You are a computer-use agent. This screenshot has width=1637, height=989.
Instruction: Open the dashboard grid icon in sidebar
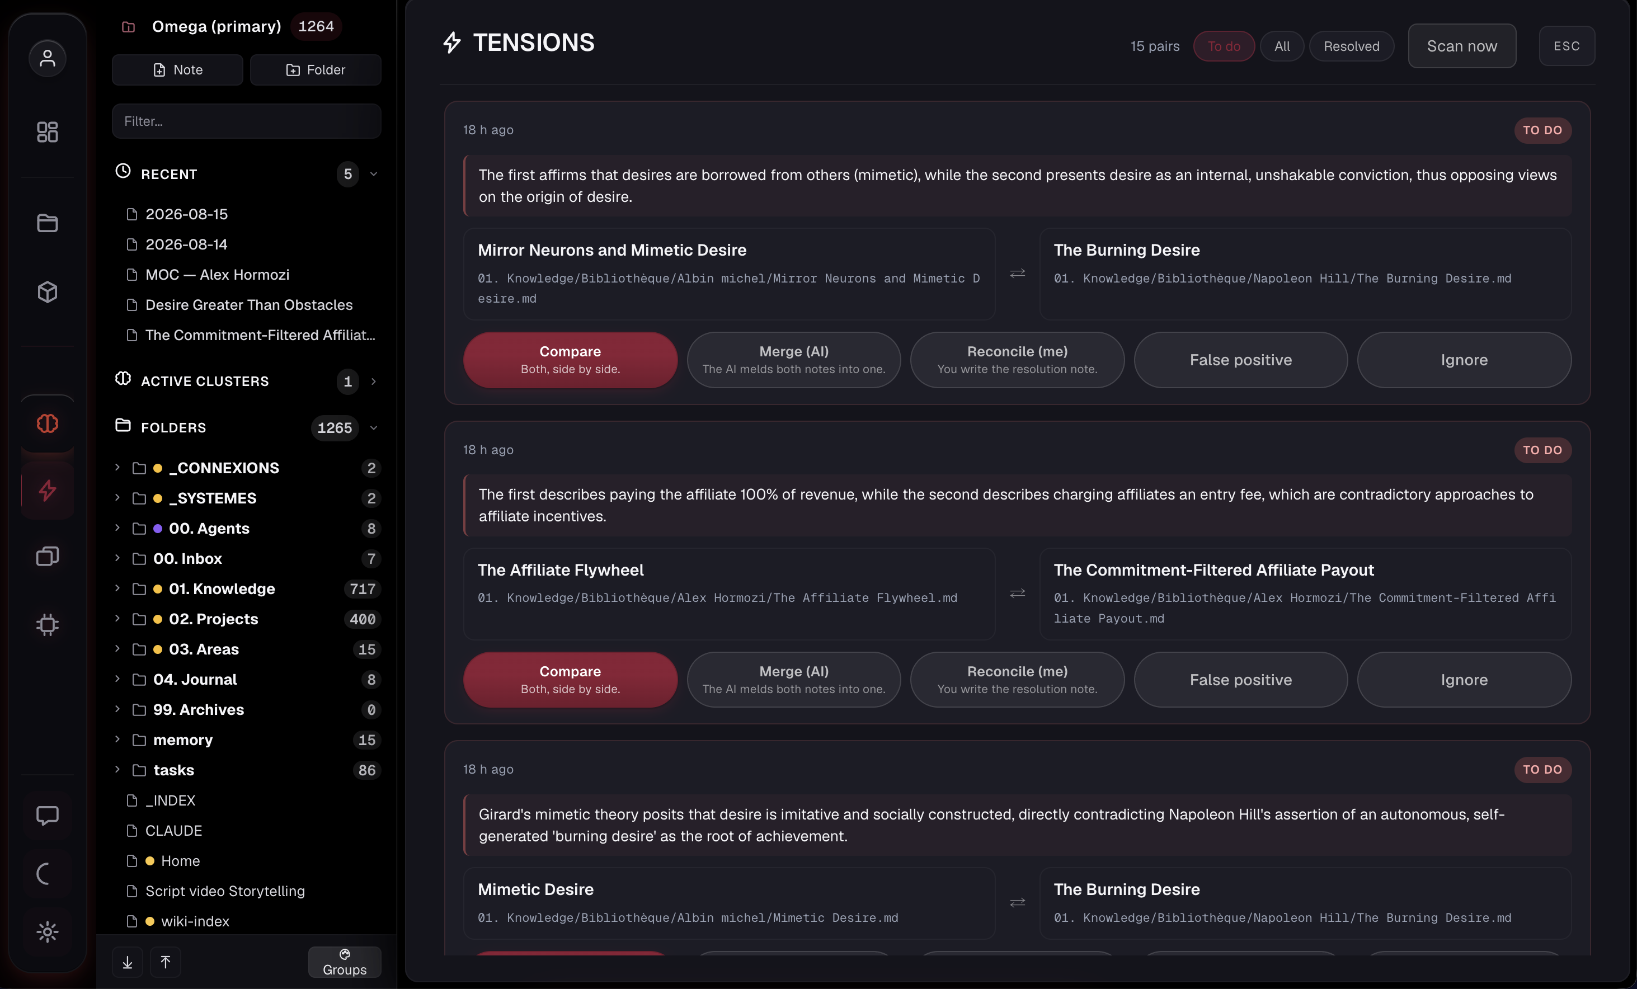(47, 131)
